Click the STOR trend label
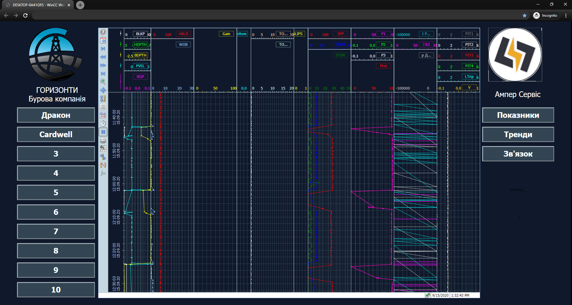The height and width of the screenshot is (305, 572). point(341,55)
